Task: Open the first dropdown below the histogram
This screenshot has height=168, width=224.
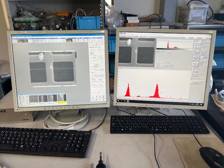Action: tap(160, 62)
